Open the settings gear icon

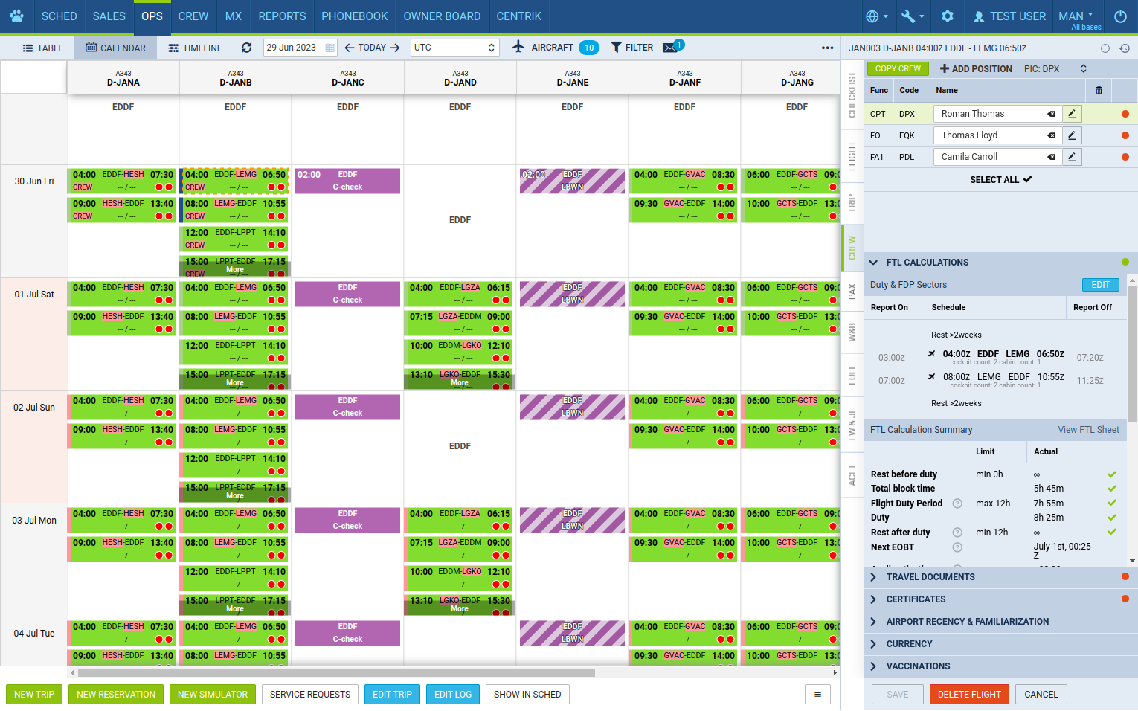[x=947, y=16]
